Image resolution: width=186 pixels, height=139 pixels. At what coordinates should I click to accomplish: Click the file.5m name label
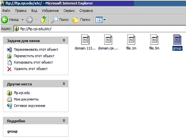pyautogui.click(x=154, y=48)
